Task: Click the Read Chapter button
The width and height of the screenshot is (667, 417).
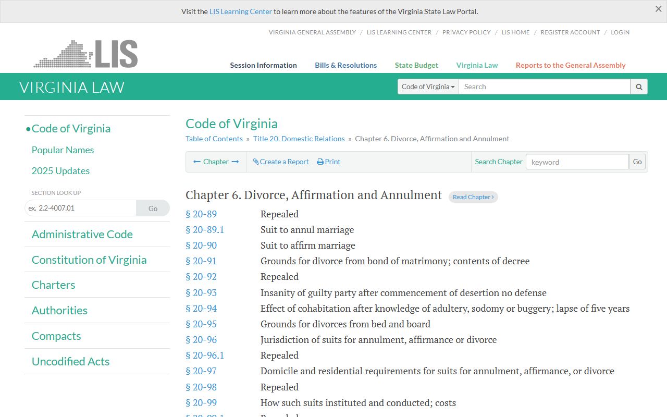Action: coord(473,197)
